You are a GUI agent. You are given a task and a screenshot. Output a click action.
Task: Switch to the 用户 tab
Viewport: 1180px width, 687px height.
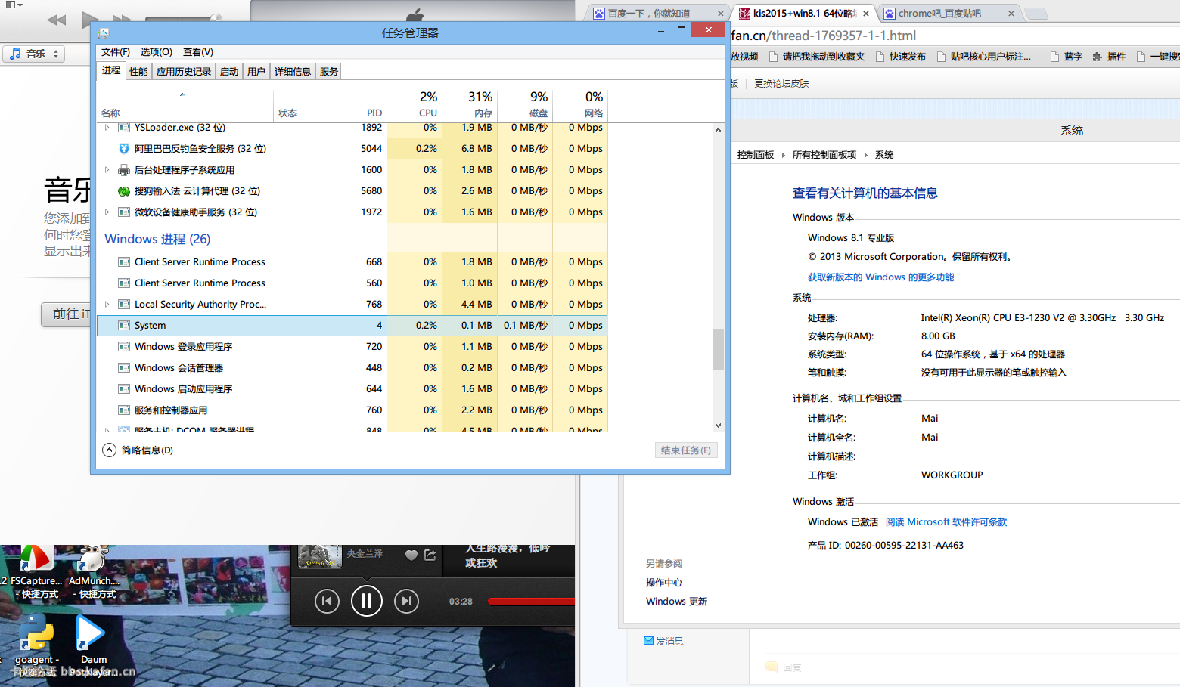click(256, 72)
